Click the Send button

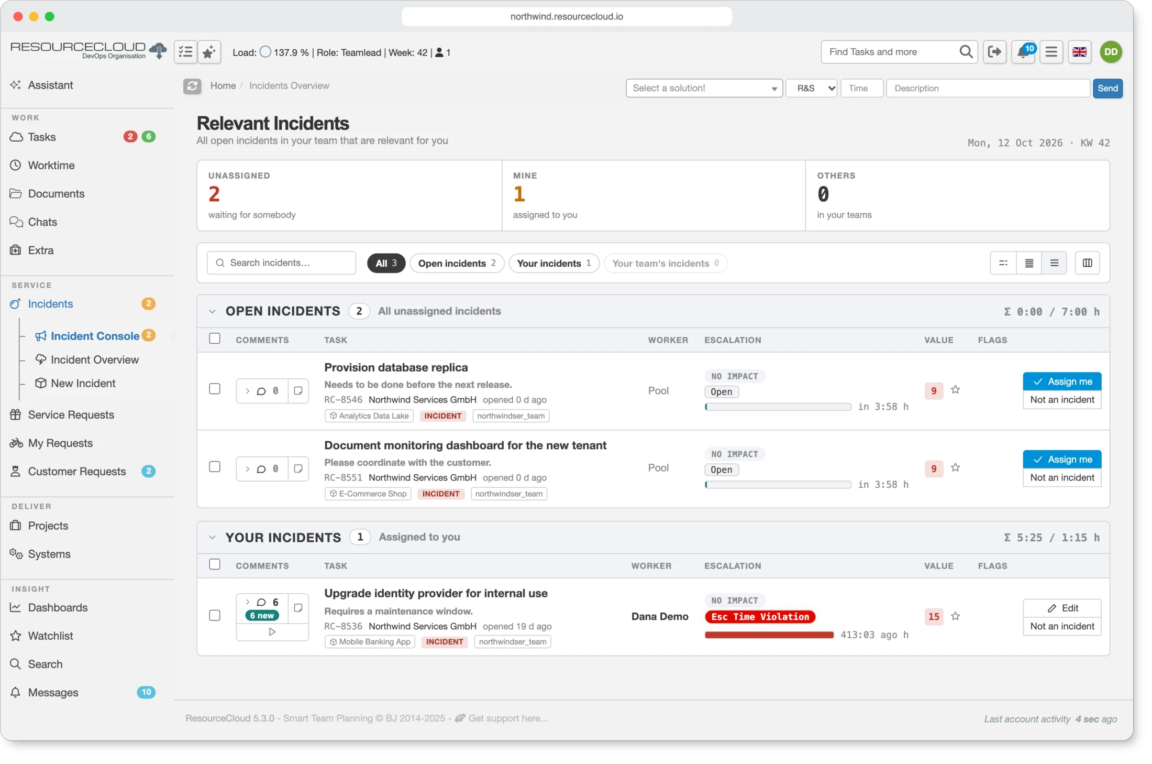[x=1107, y=88]
